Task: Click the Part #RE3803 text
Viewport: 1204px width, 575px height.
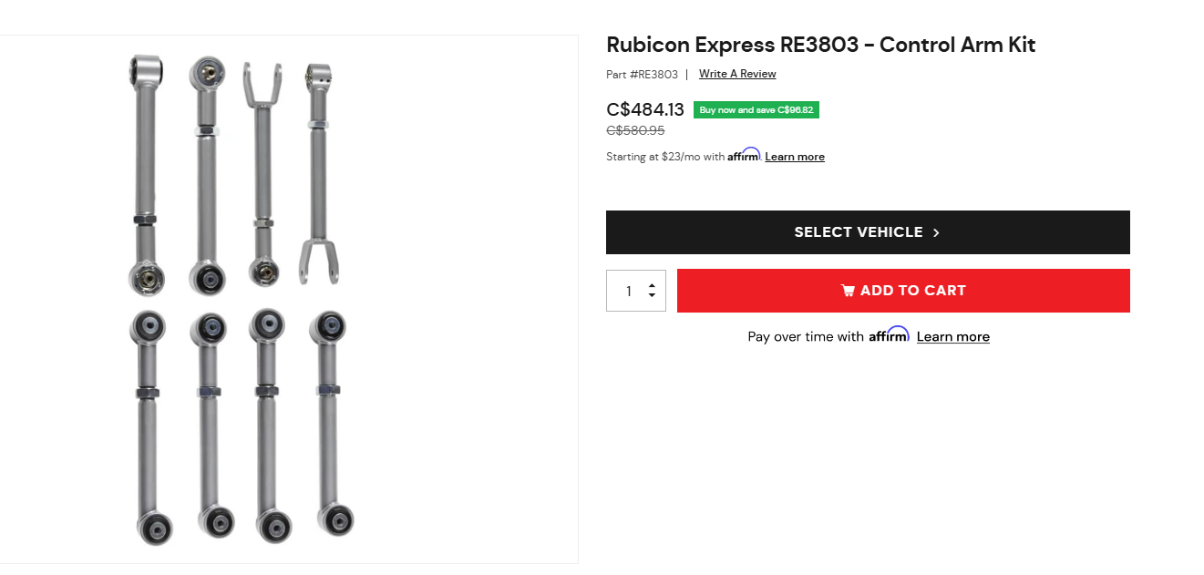Action: click(642, 74)
